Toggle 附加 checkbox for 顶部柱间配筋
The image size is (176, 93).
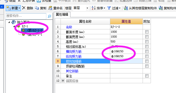coord(147,66)
